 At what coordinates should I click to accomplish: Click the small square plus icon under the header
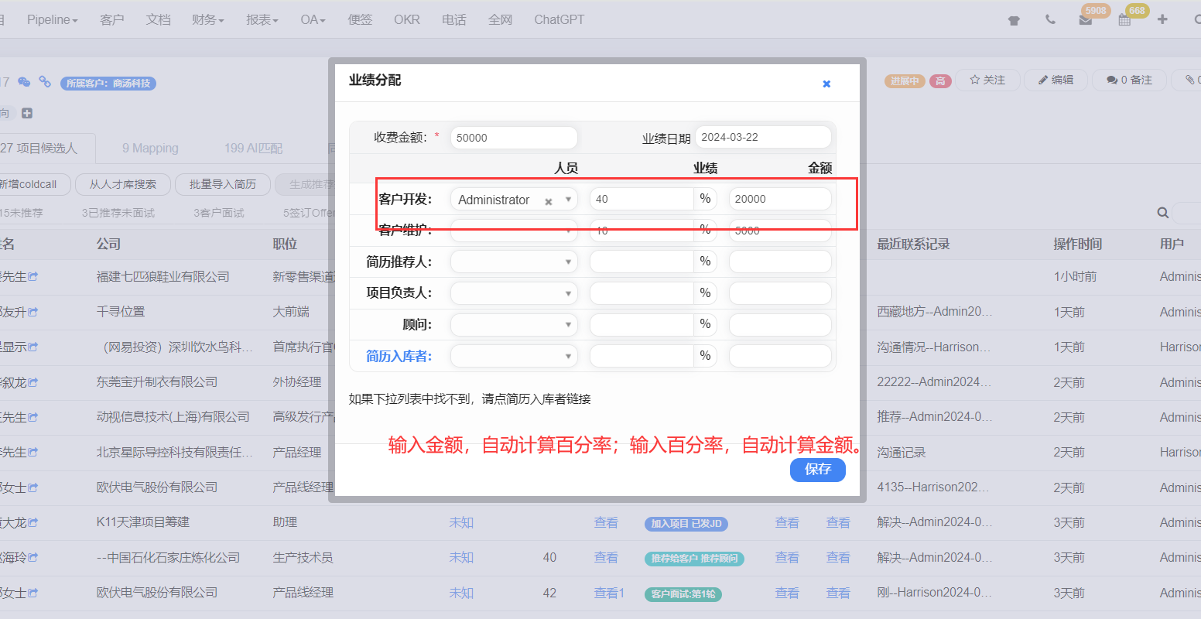27,113
